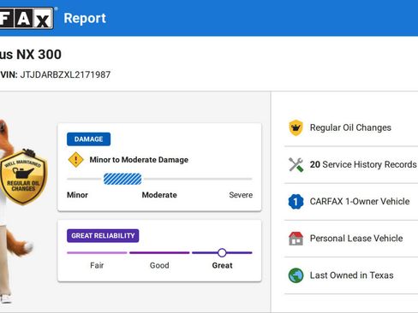The image size is (418, 313).
Task: Click the Fair reliability label
Action: (x=97, y=265)
